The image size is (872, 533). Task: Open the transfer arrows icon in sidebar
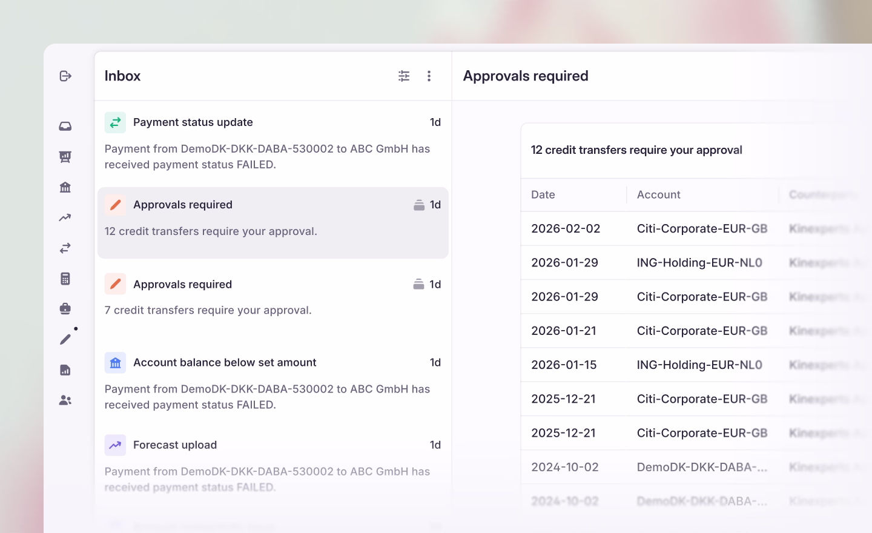pyautogui.click(x=65, y=248)
